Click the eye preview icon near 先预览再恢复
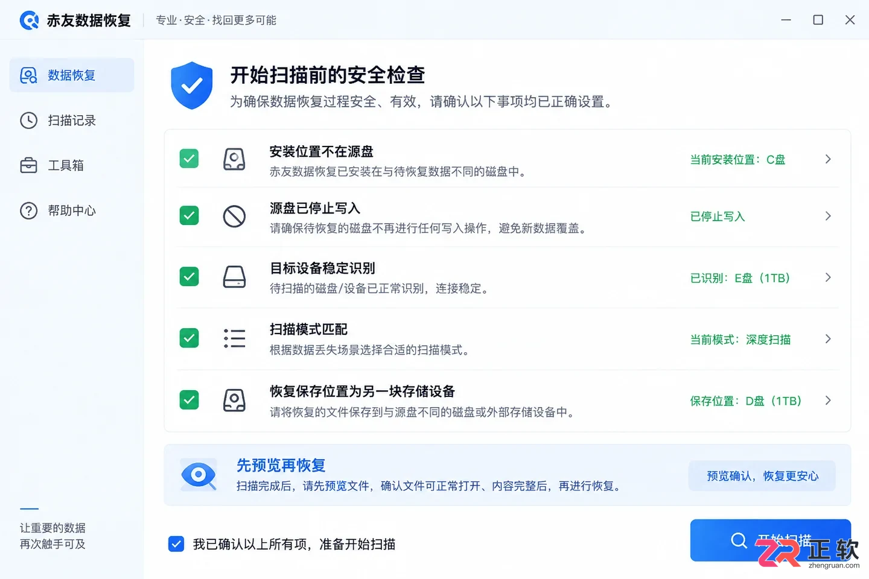 199,476
